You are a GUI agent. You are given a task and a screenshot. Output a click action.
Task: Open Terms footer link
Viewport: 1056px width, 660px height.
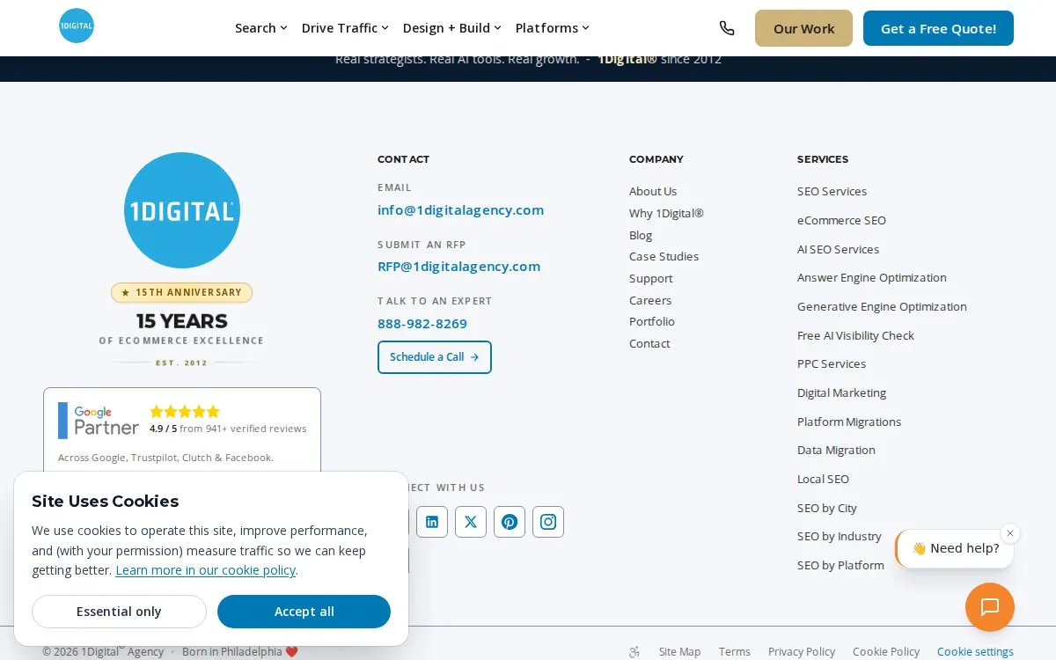pos(735,652)
